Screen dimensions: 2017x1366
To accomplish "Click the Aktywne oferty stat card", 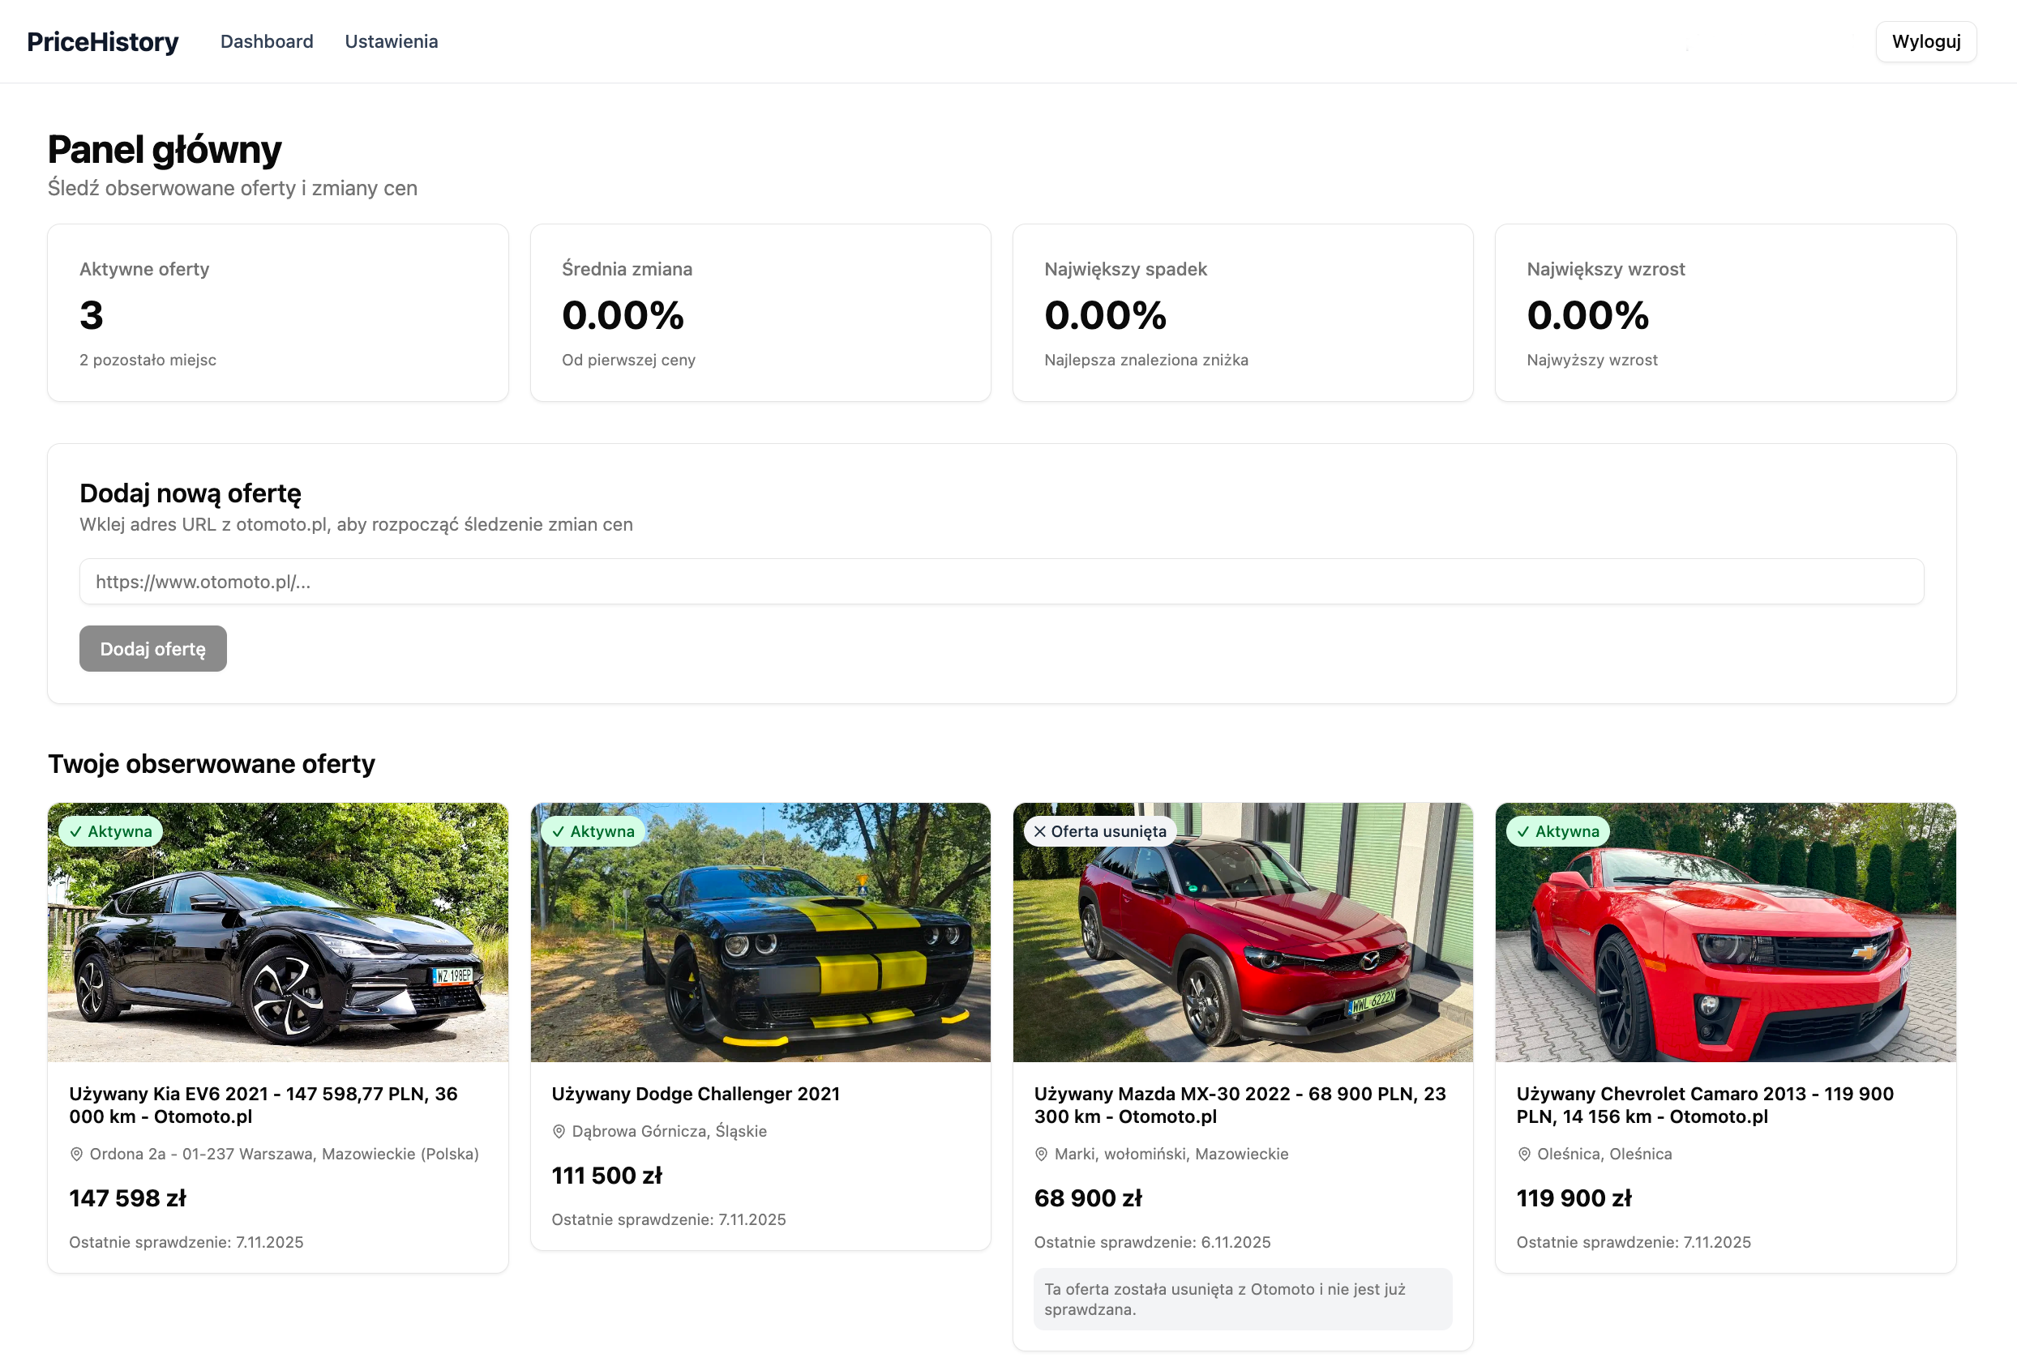I will 278,313.
